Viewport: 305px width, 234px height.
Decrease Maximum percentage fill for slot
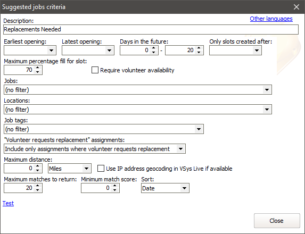pyautogui.click(x=38, y=72)
